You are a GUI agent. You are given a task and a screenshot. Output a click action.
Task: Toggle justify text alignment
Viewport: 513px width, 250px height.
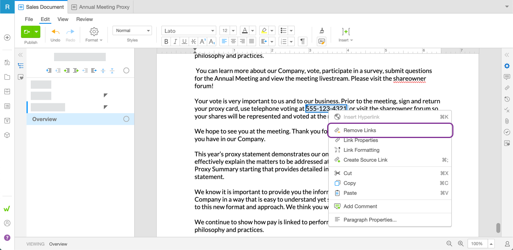coord(251,41)
